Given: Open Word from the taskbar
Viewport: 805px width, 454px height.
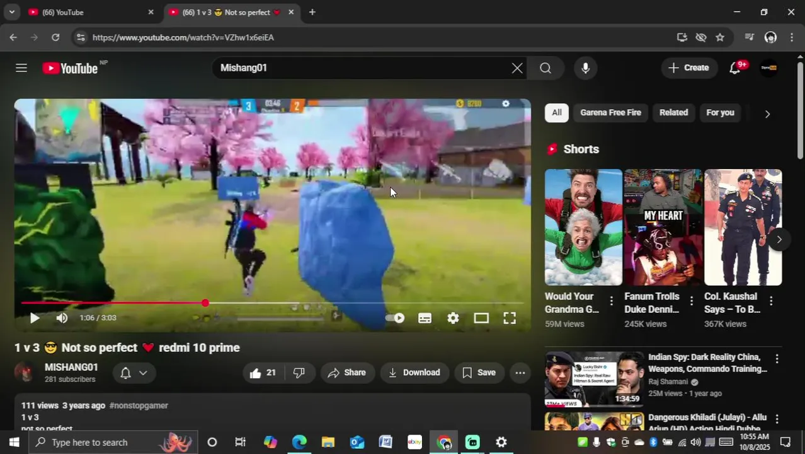Looking at the screenshot, I should tap(385, 443).
